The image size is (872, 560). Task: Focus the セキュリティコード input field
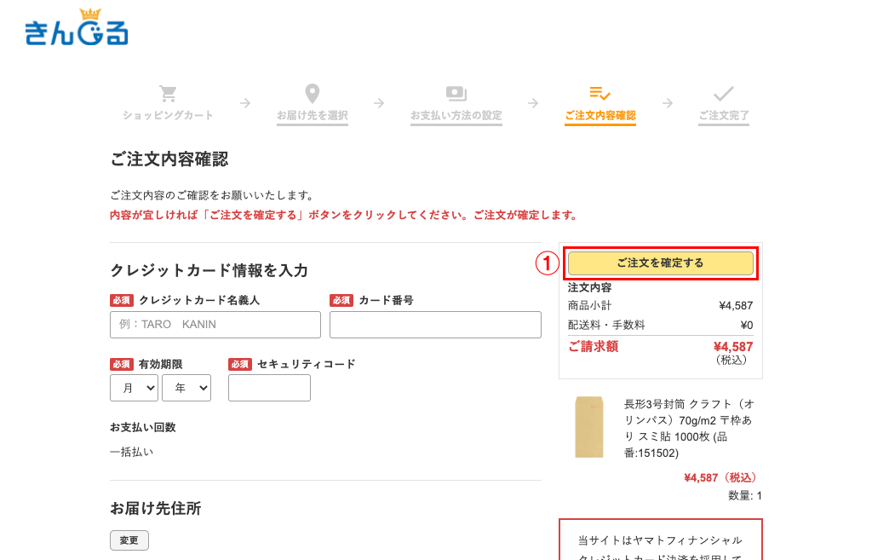coord(269,388)
